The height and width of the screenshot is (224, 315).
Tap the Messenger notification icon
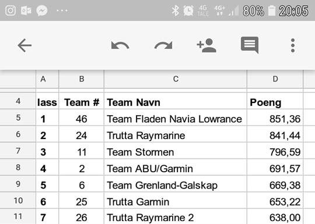tap(42, 10)
